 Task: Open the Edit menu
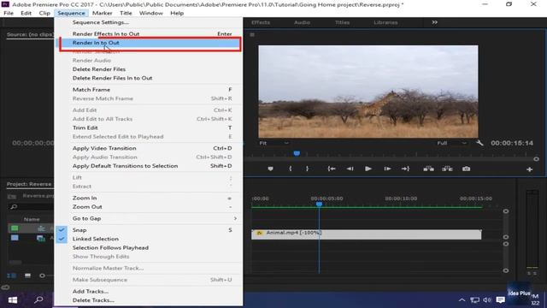pyautogui.click(x=26, y=13)
